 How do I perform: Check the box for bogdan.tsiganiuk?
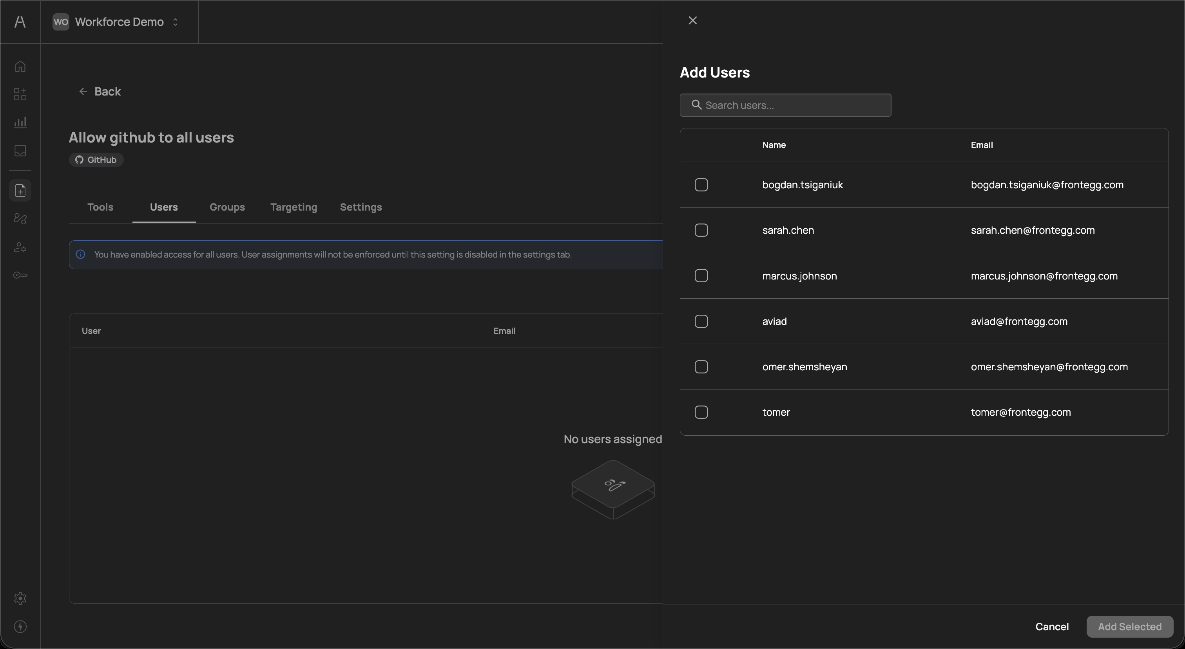coord(701,185)
